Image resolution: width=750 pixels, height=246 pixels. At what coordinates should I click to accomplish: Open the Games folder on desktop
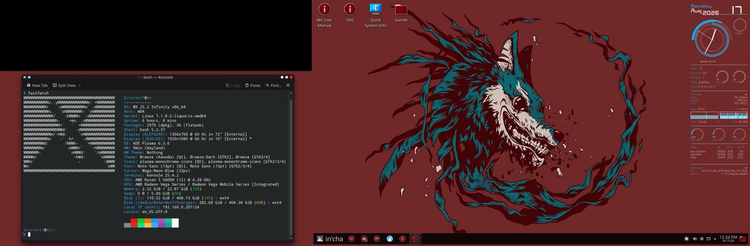click(401, 12)
